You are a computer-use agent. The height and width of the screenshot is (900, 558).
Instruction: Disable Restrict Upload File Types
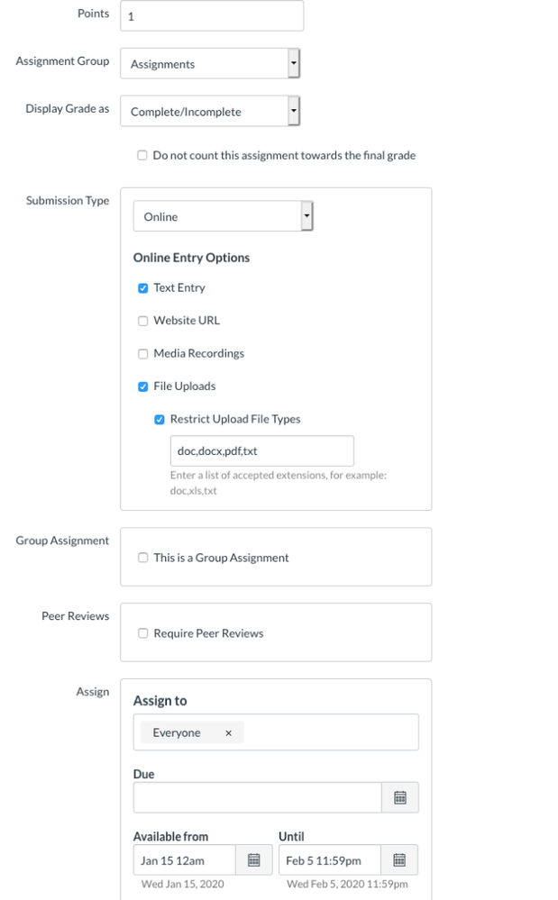(x=160, y=419)
